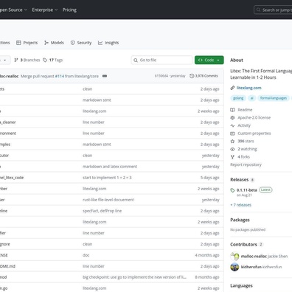Open Custom properties link

(x=254, y=133)
